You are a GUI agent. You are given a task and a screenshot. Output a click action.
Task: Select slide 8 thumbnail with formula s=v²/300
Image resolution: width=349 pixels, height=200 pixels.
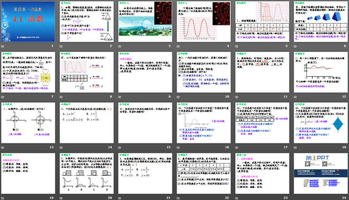[x=87, y=72]
